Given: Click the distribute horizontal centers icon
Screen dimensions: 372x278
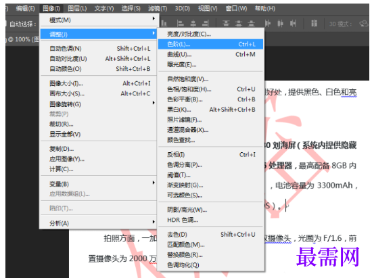Looking at the screenshot, I should click(x=281, y=23).
